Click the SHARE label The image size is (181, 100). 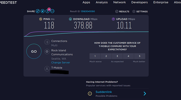click(31, 12)
